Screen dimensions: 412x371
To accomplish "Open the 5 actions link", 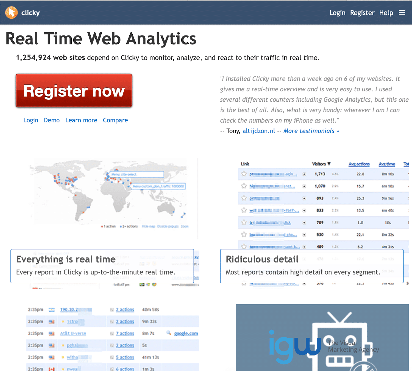I will pos(125,357).
